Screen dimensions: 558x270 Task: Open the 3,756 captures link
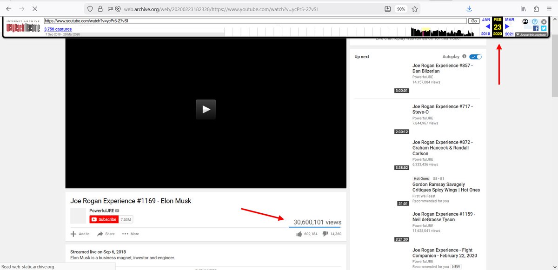click(58, 29)
